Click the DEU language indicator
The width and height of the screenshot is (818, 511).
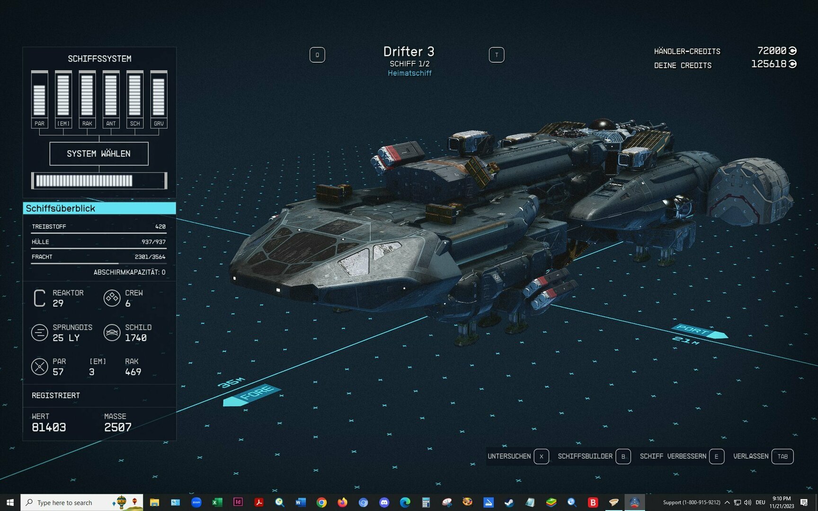[x=760, y=502]
